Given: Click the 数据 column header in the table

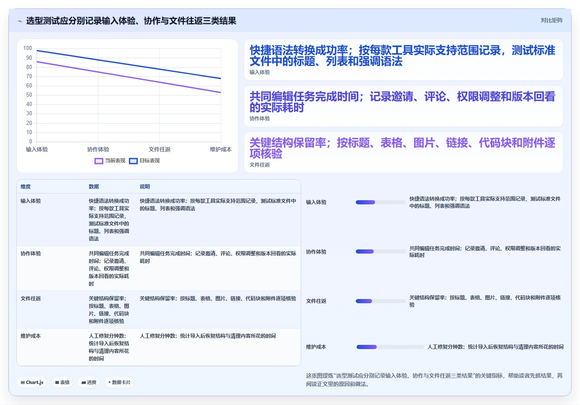Looking at the screenshot, I should point(94,187).
